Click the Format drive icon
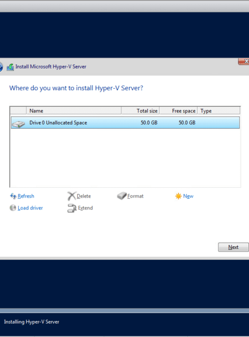This screenshot has height=337, width=249. point(122,196)
